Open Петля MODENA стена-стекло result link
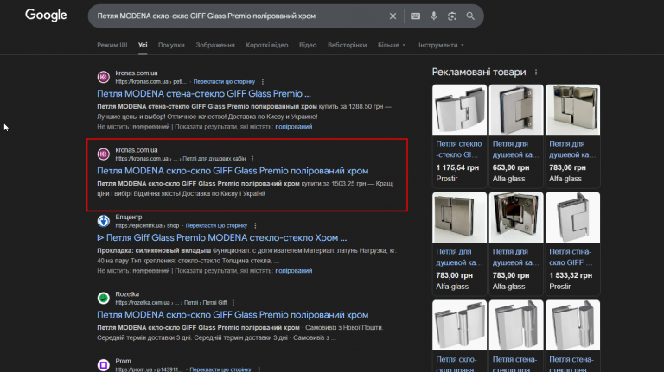This screenshot has height=372, width=664. coord(204,94)
